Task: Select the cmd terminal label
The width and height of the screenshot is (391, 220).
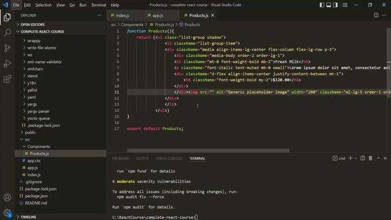Action: pos(339,158)
